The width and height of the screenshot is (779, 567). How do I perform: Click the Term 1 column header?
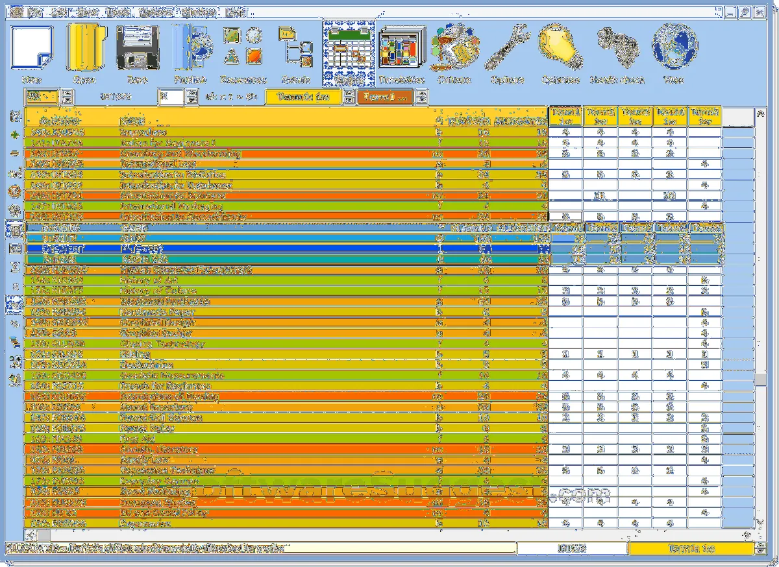point(565,117)
